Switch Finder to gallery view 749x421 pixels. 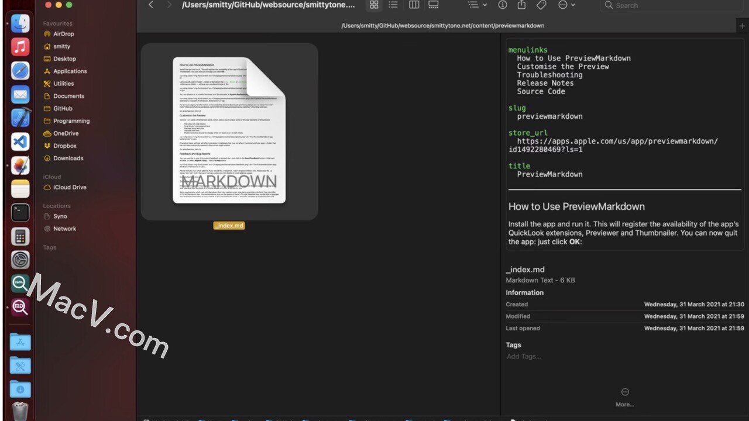pos(434,5)
